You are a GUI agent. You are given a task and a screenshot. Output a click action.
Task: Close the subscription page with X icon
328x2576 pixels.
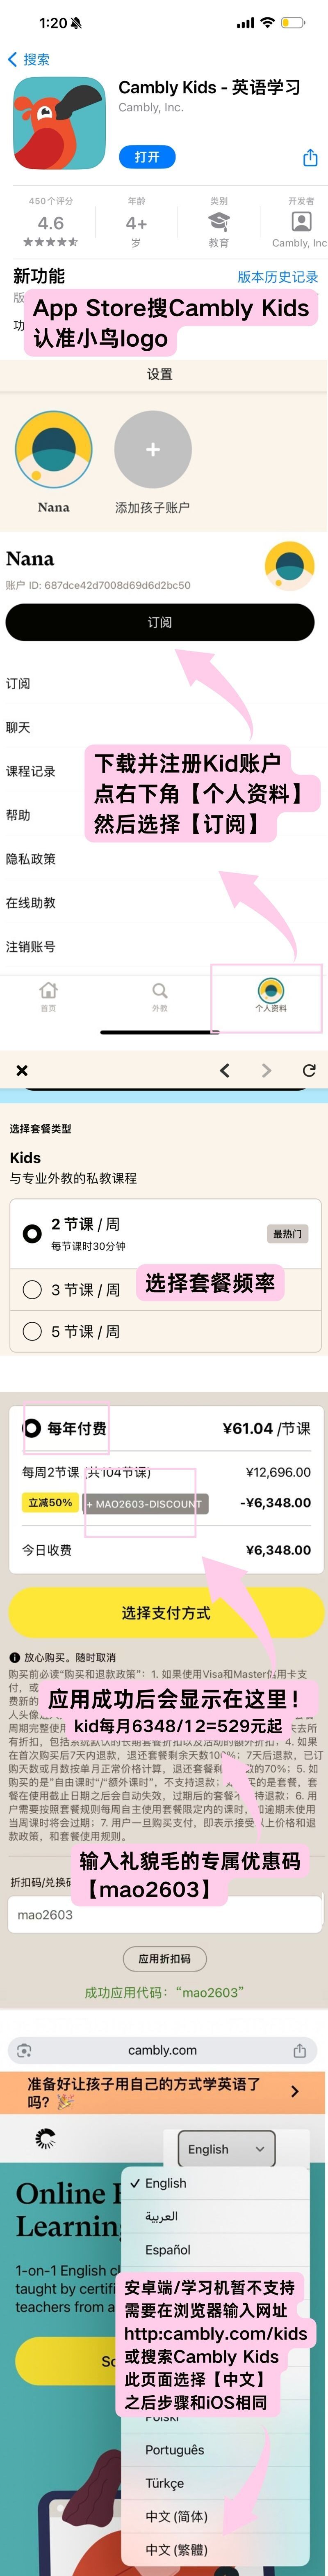pyautogui.click(x=22, y=1070)
